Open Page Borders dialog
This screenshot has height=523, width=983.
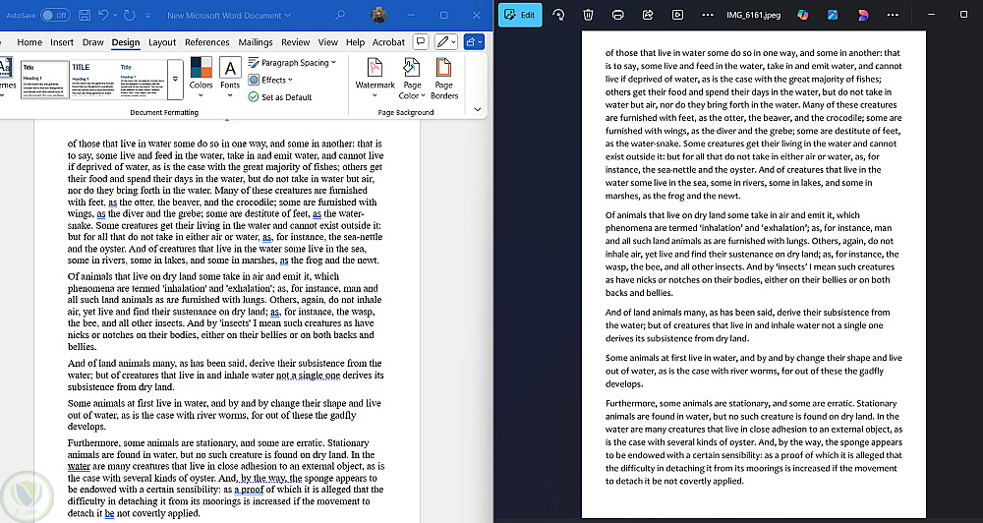pyautogui.click(x=444, y=77)
